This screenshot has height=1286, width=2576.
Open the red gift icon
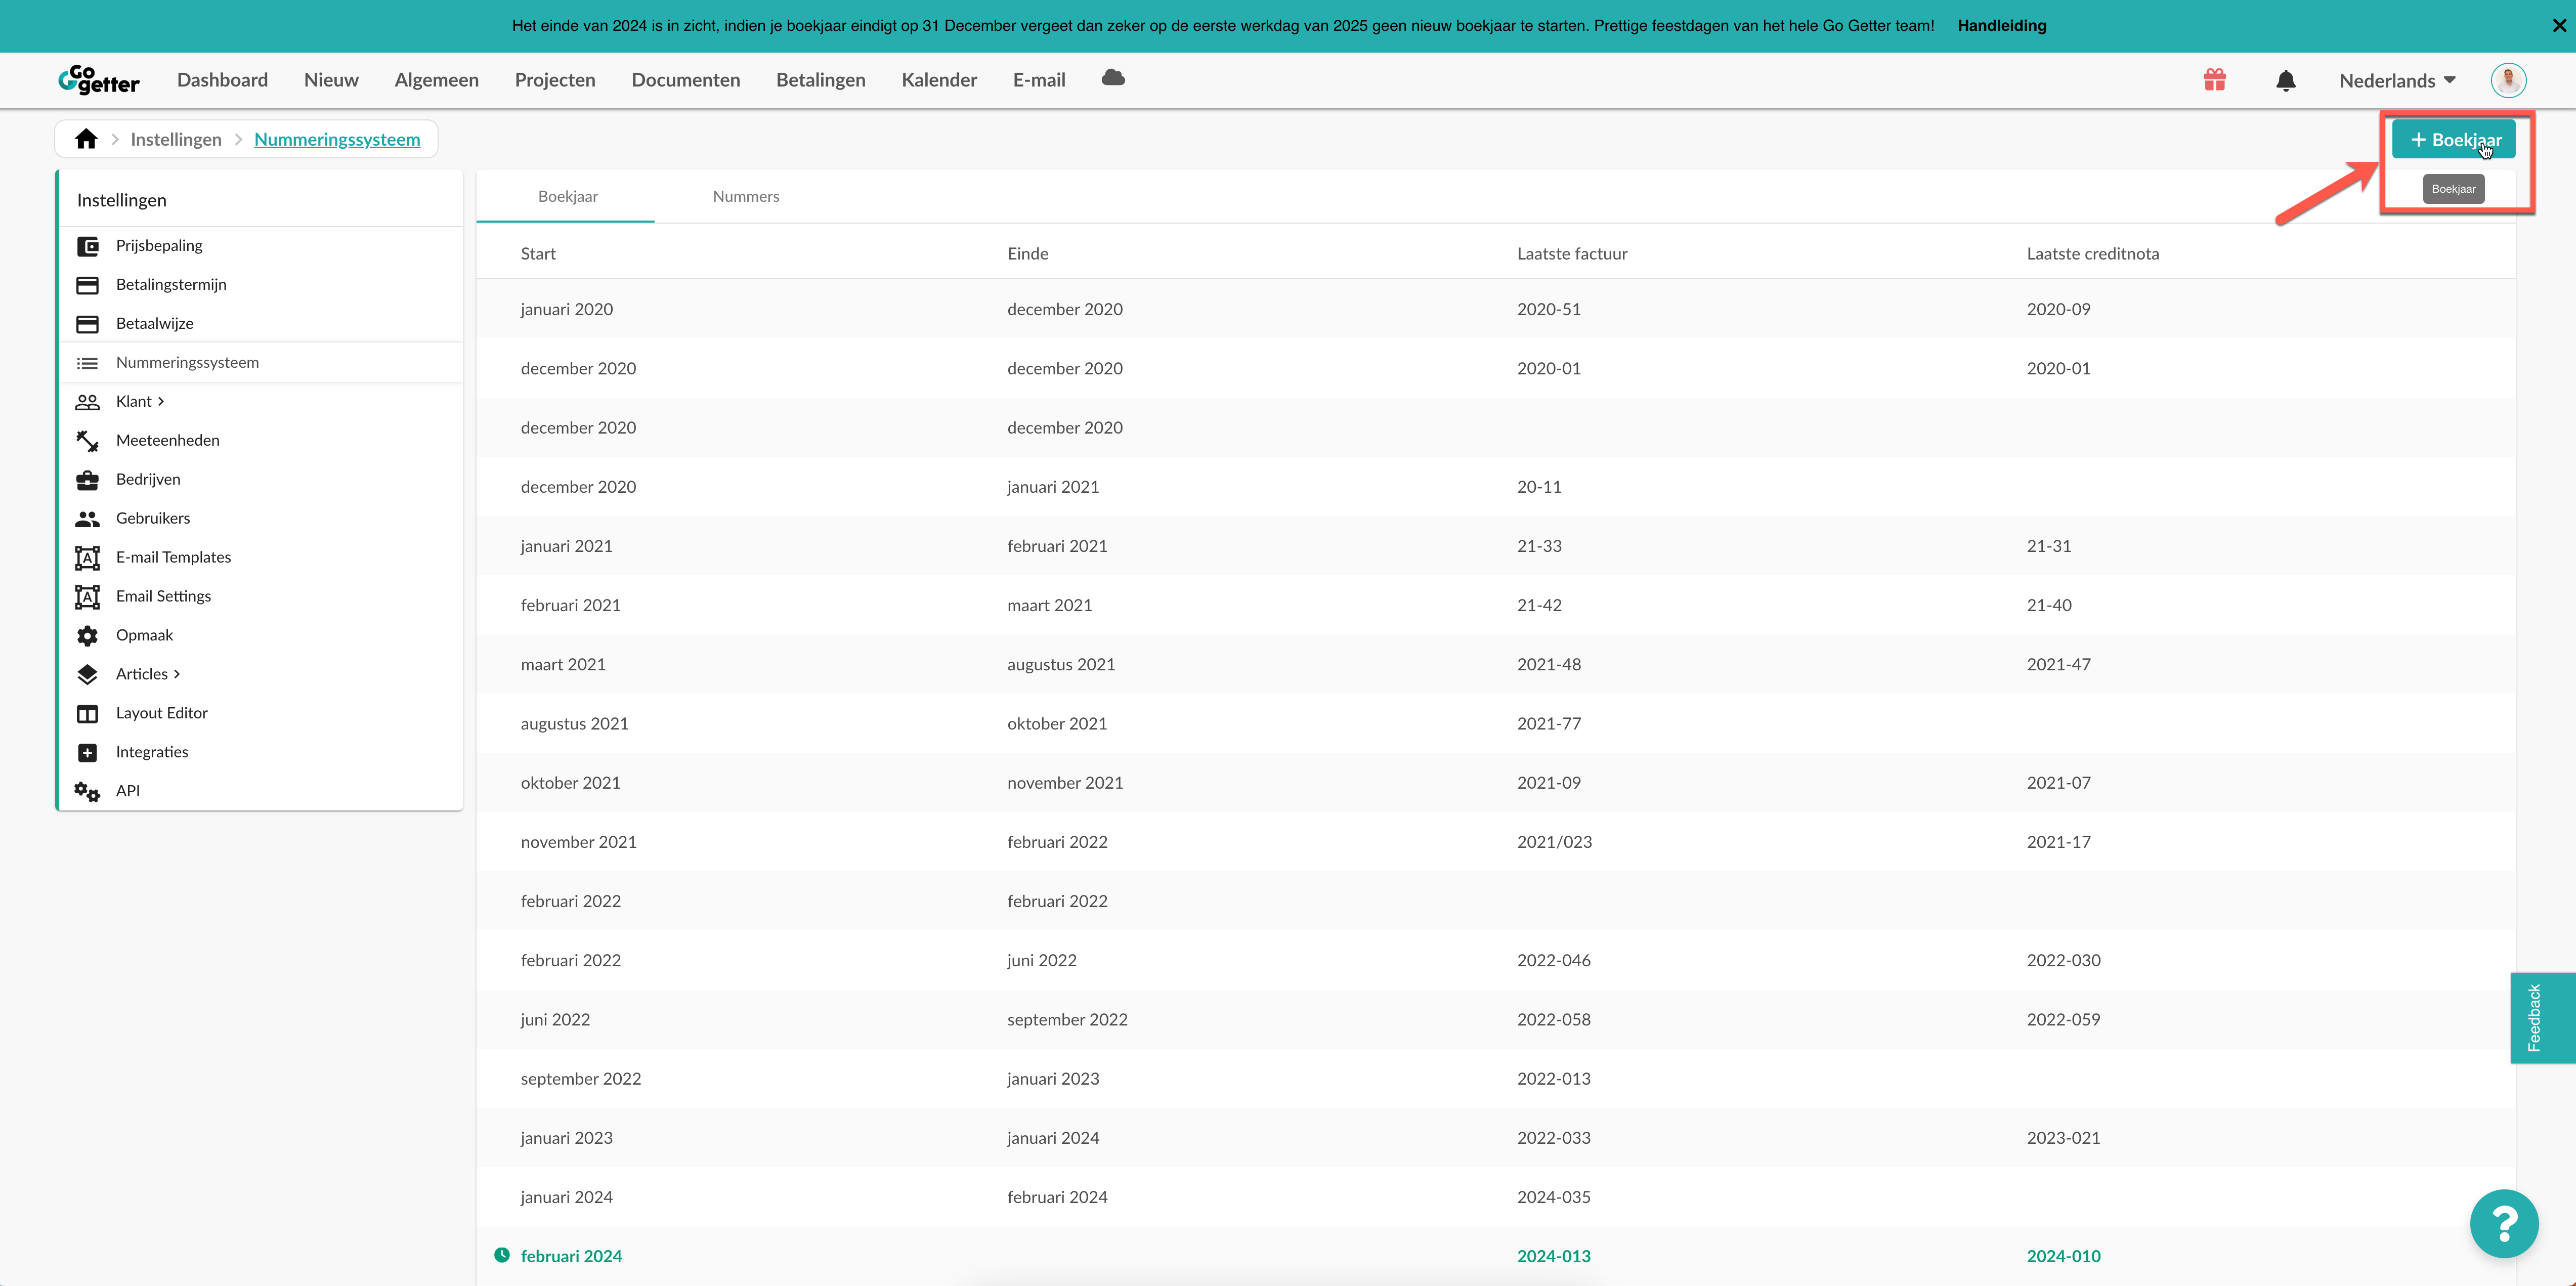click(2214, 80)
